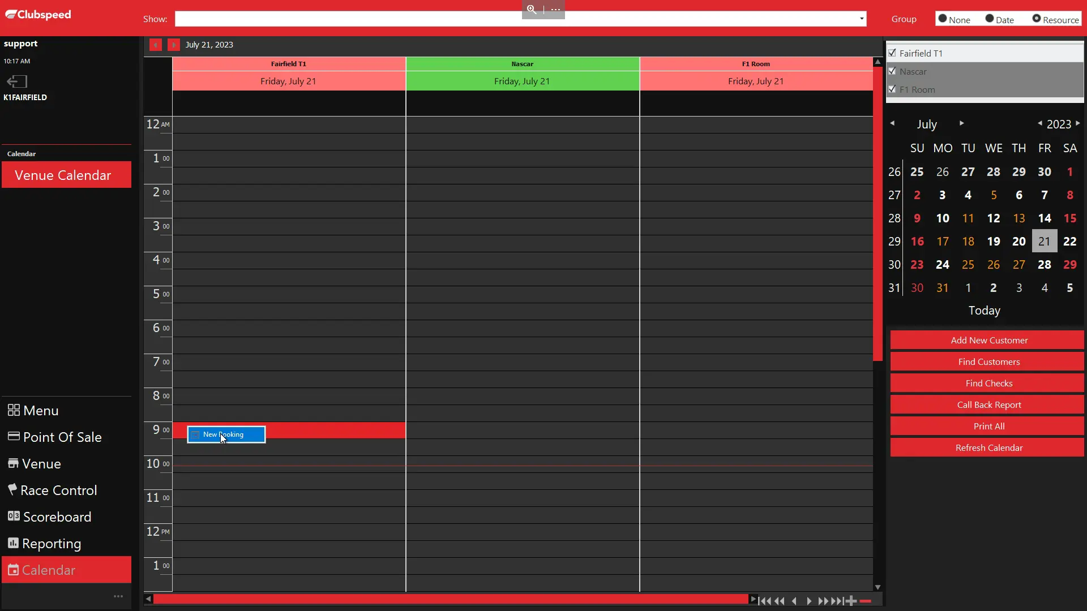Go to next month after July
The width and height of the screenshot is (1087, 611).
pyautogui.click(x=961, y=123)
